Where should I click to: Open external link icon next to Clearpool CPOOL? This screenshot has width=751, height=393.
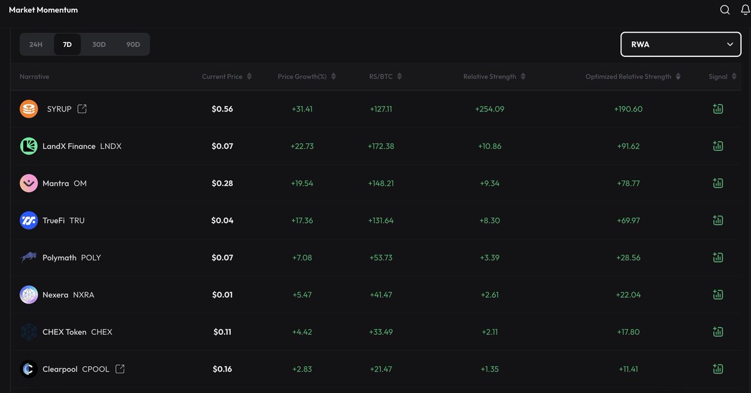[120, 369]
